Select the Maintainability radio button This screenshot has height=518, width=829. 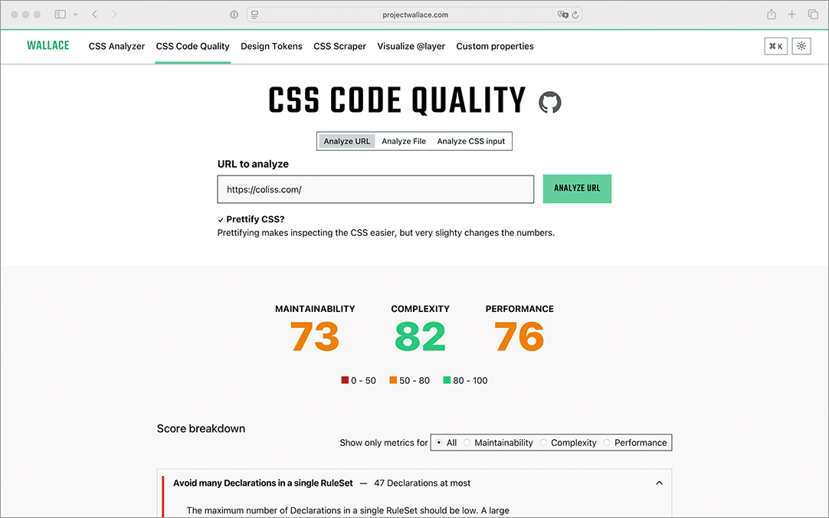click(x=467, y=443)
